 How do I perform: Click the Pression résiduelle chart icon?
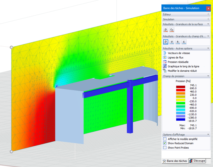[x=165, y=62]
